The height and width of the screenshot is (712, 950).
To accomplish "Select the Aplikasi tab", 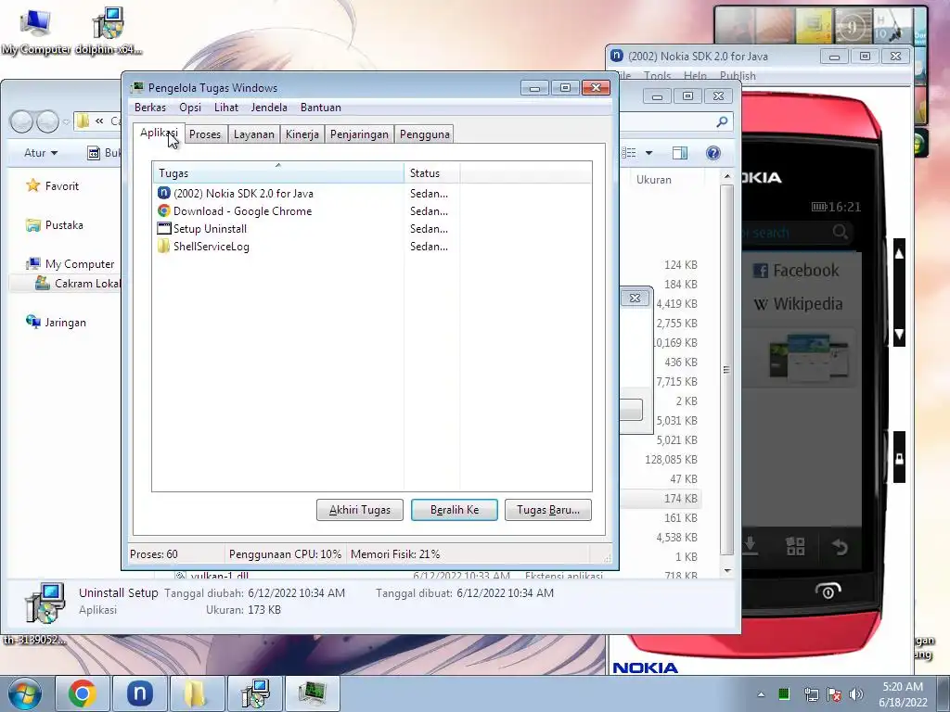I will tap(159, 133).
